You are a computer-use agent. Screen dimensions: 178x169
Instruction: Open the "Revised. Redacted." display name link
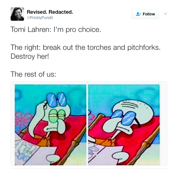coord(50,12)
